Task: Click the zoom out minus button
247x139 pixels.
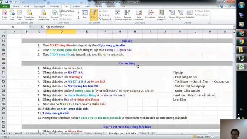Action: coord(213,137)
